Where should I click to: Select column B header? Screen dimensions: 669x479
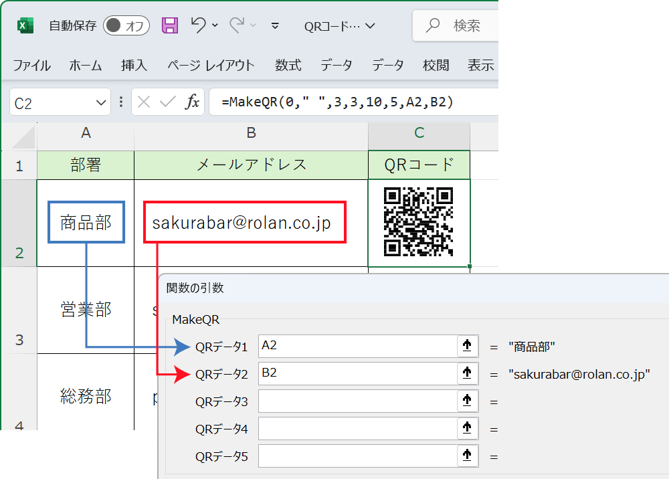coord(252,133)
